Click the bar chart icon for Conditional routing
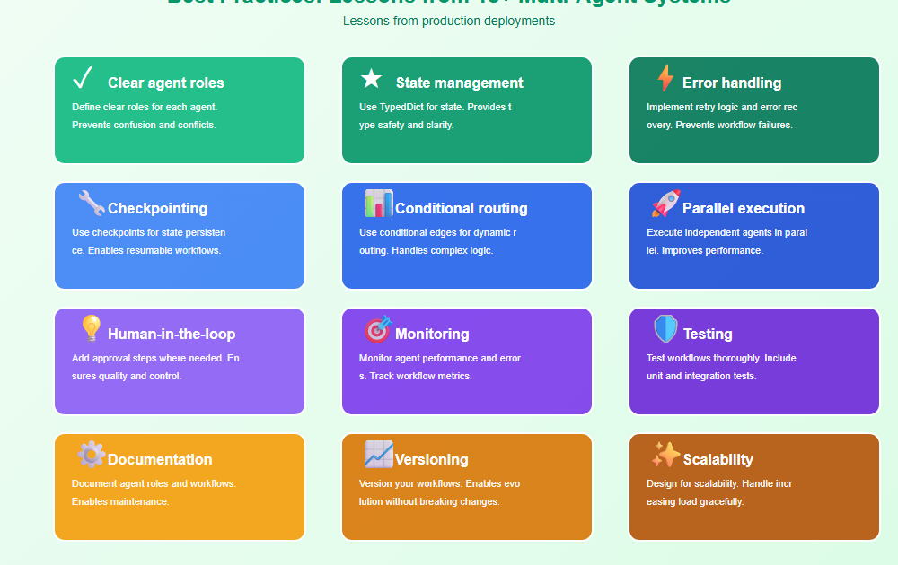The image size is (898, 565). pos(378,204)
